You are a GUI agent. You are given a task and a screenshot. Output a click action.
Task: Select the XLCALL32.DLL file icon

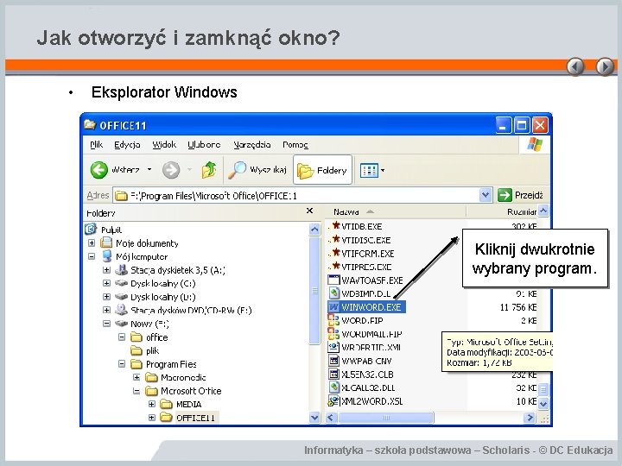[334, 387]
